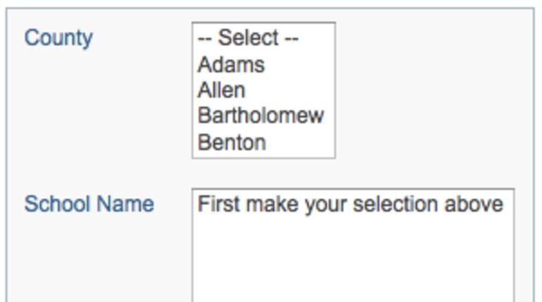Screen dimensions: 542x302
Task: Click the County field label
Action: pos(58,38)
